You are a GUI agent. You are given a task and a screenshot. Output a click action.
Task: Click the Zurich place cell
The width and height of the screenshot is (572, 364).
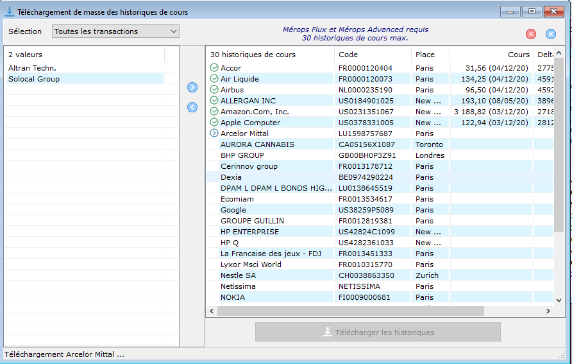click(x=427, y=275)
